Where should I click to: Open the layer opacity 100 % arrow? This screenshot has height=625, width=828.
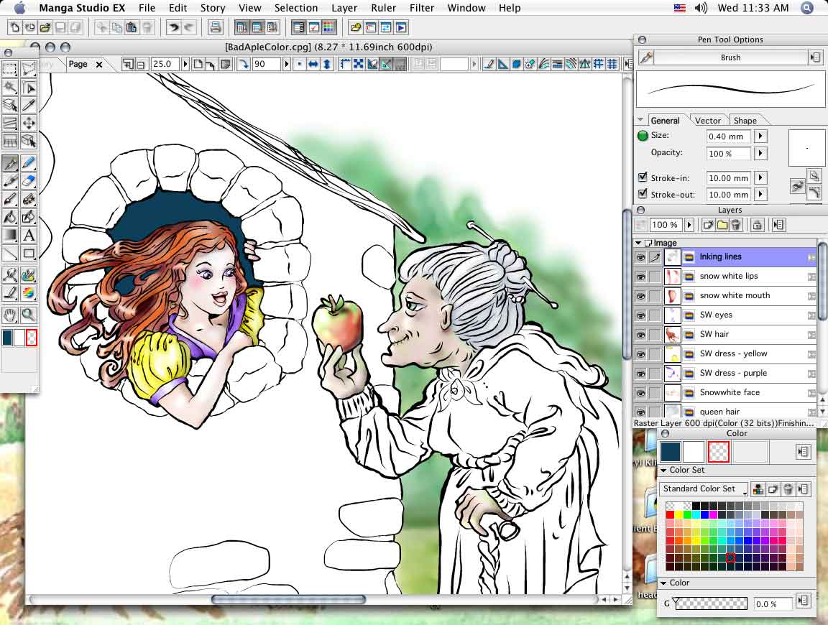pyautogui.click(x=689, y=225)
